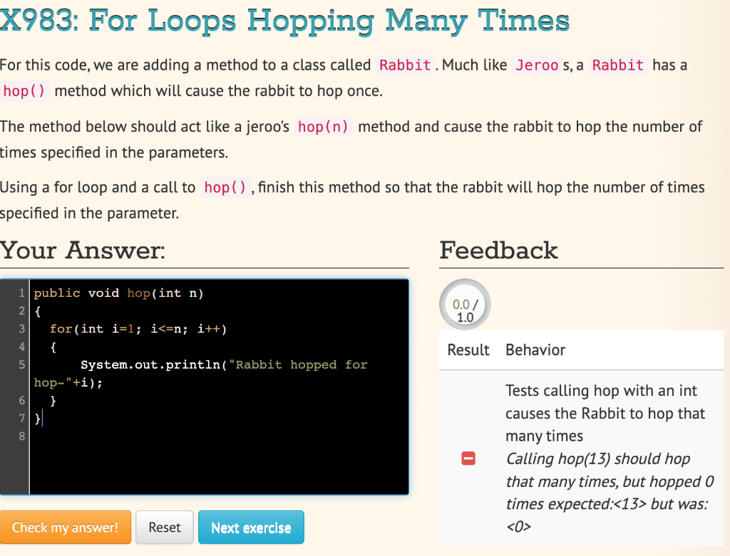Open the Next exercise page
The width and height of the screenshot is (730, 556).
click(x=251, y=527)
